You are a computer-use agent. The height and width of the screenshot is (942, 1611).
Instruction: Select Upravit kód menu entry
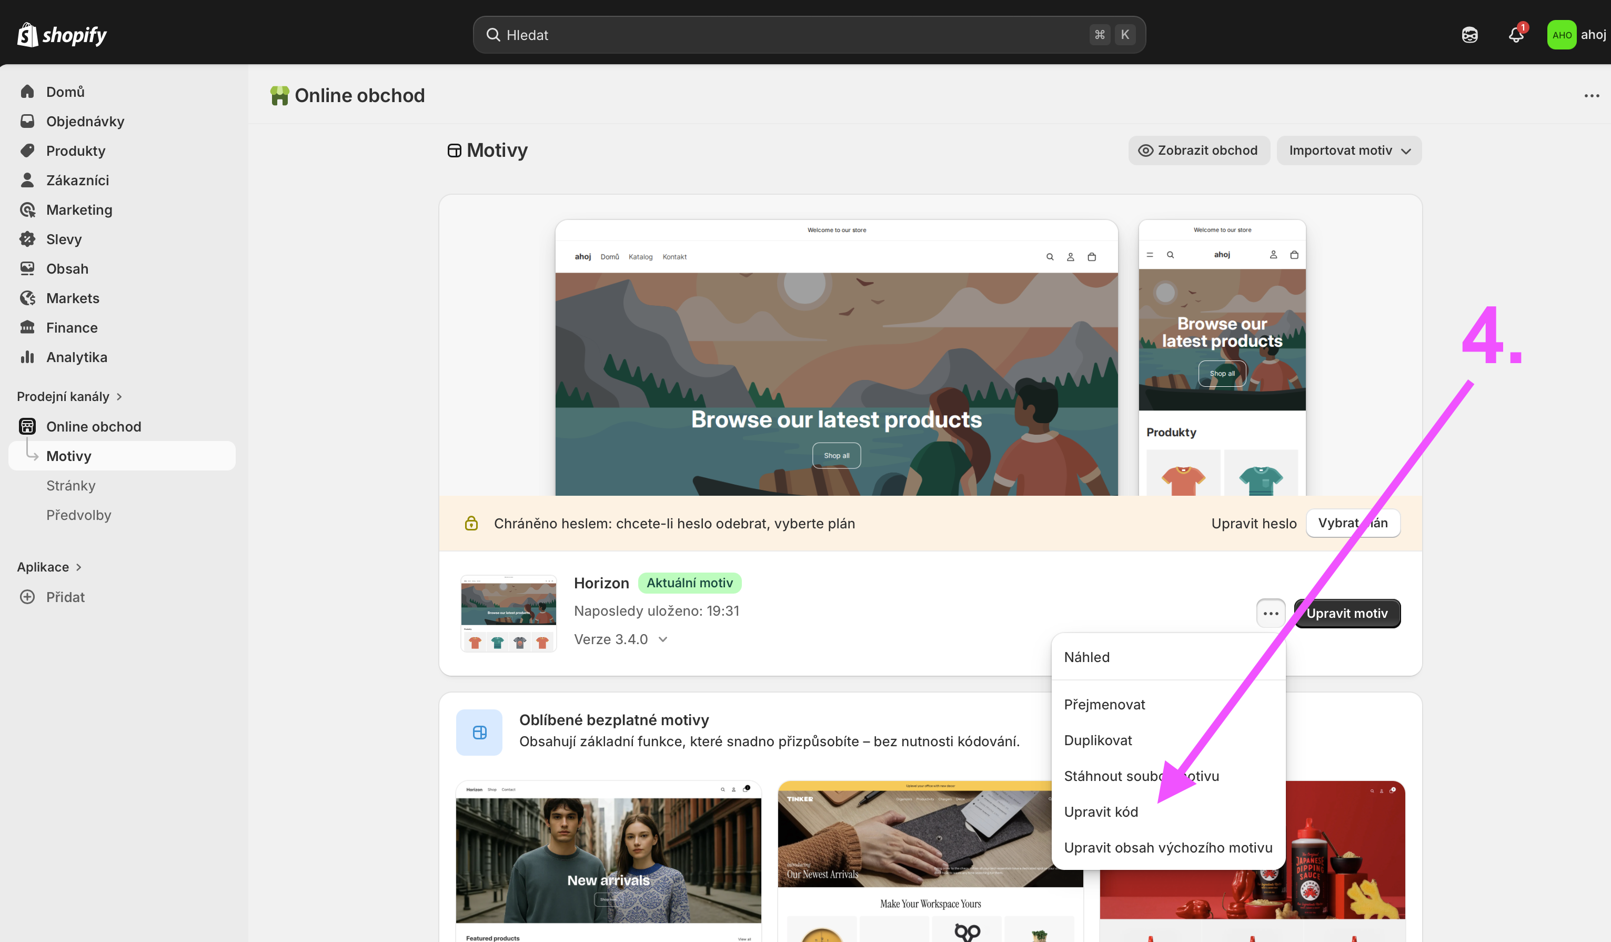coord(1101,811)
